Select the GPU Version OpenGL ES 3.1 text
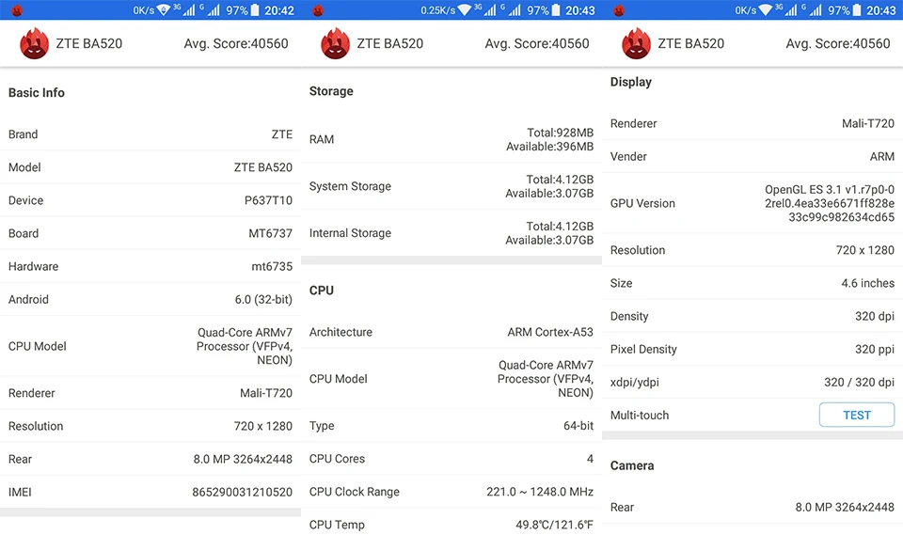This screenshot has width=903, height=535. pyautogui.click(x=830, y=203)
